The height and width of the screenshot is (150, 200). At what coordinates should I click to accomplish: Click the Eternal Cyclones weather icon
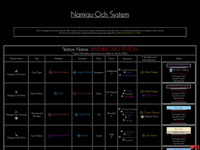click(50, 72)
